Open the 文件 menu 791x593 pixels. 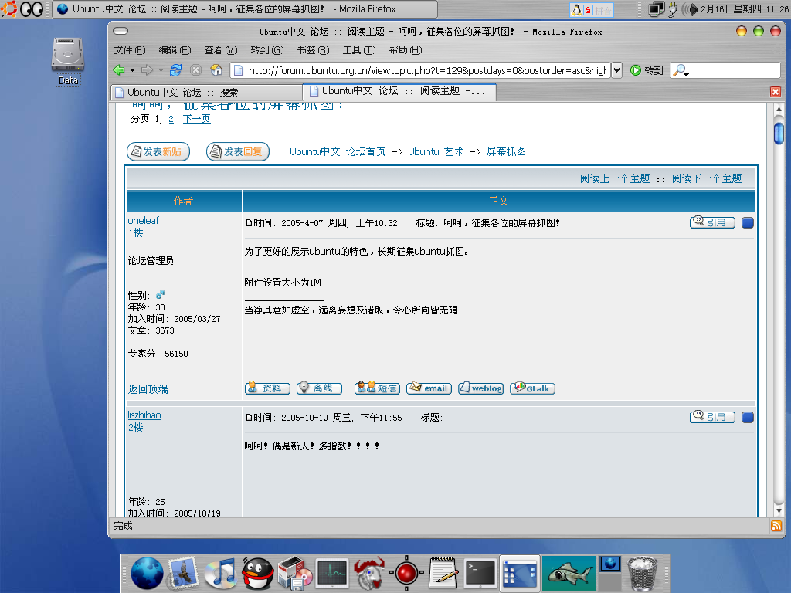pos(130,50)
